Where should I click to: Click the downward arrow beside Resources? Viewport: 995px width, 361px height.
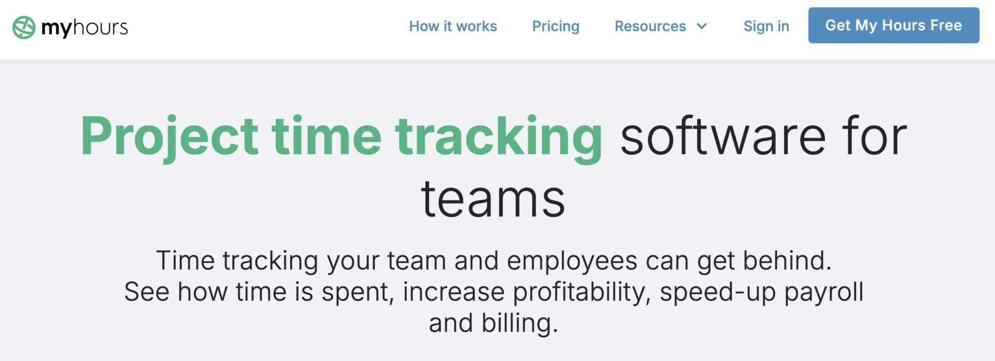coord(702,26)
